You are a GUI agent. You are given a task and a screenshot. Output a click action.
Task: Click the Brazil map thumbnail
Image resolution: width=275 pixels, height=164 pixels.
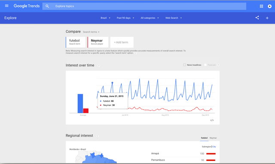click(x=96, y=157)
